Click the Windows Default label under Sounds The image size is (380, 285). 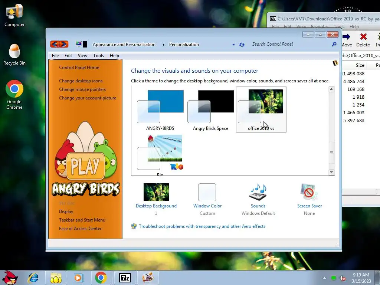(x=258, y=213)
